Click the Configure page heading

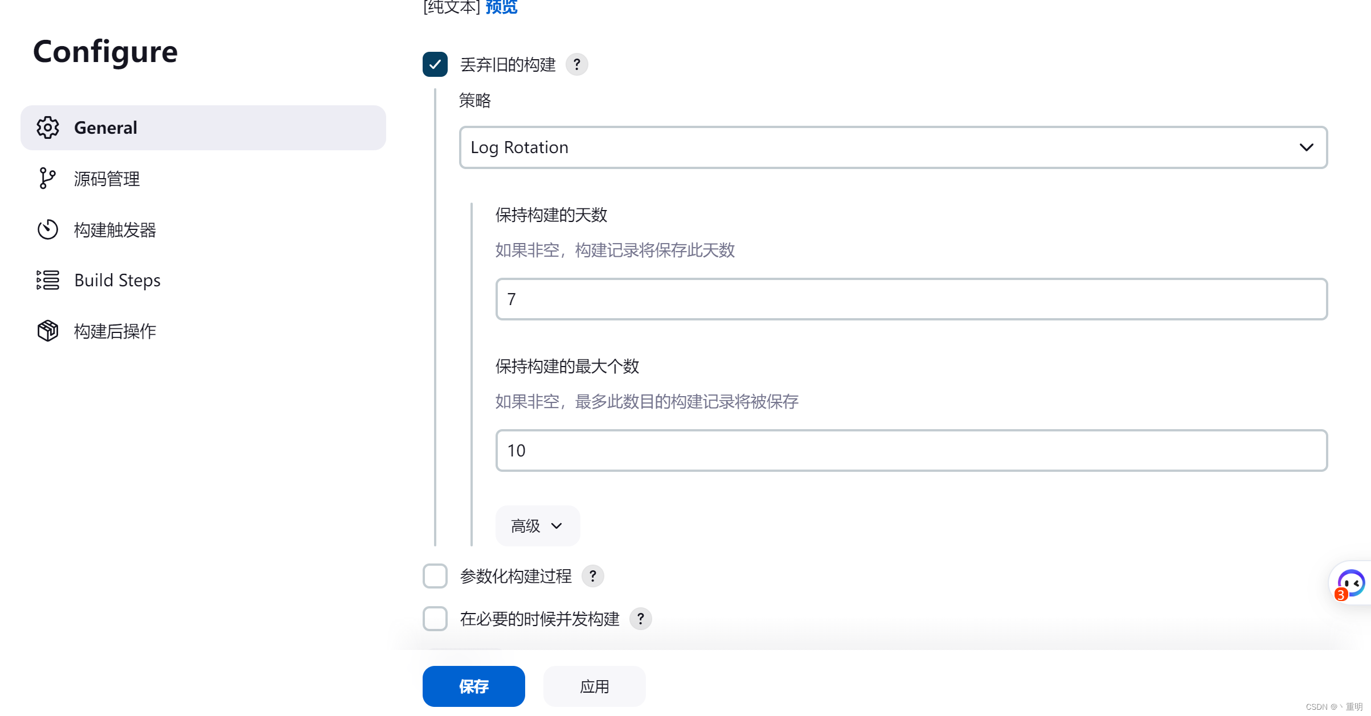[105, 52]
